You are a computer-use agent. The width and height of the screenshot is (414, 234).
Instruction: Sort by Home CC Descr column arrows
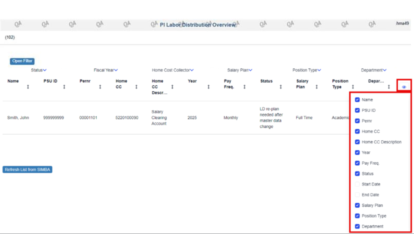point(172,87)
